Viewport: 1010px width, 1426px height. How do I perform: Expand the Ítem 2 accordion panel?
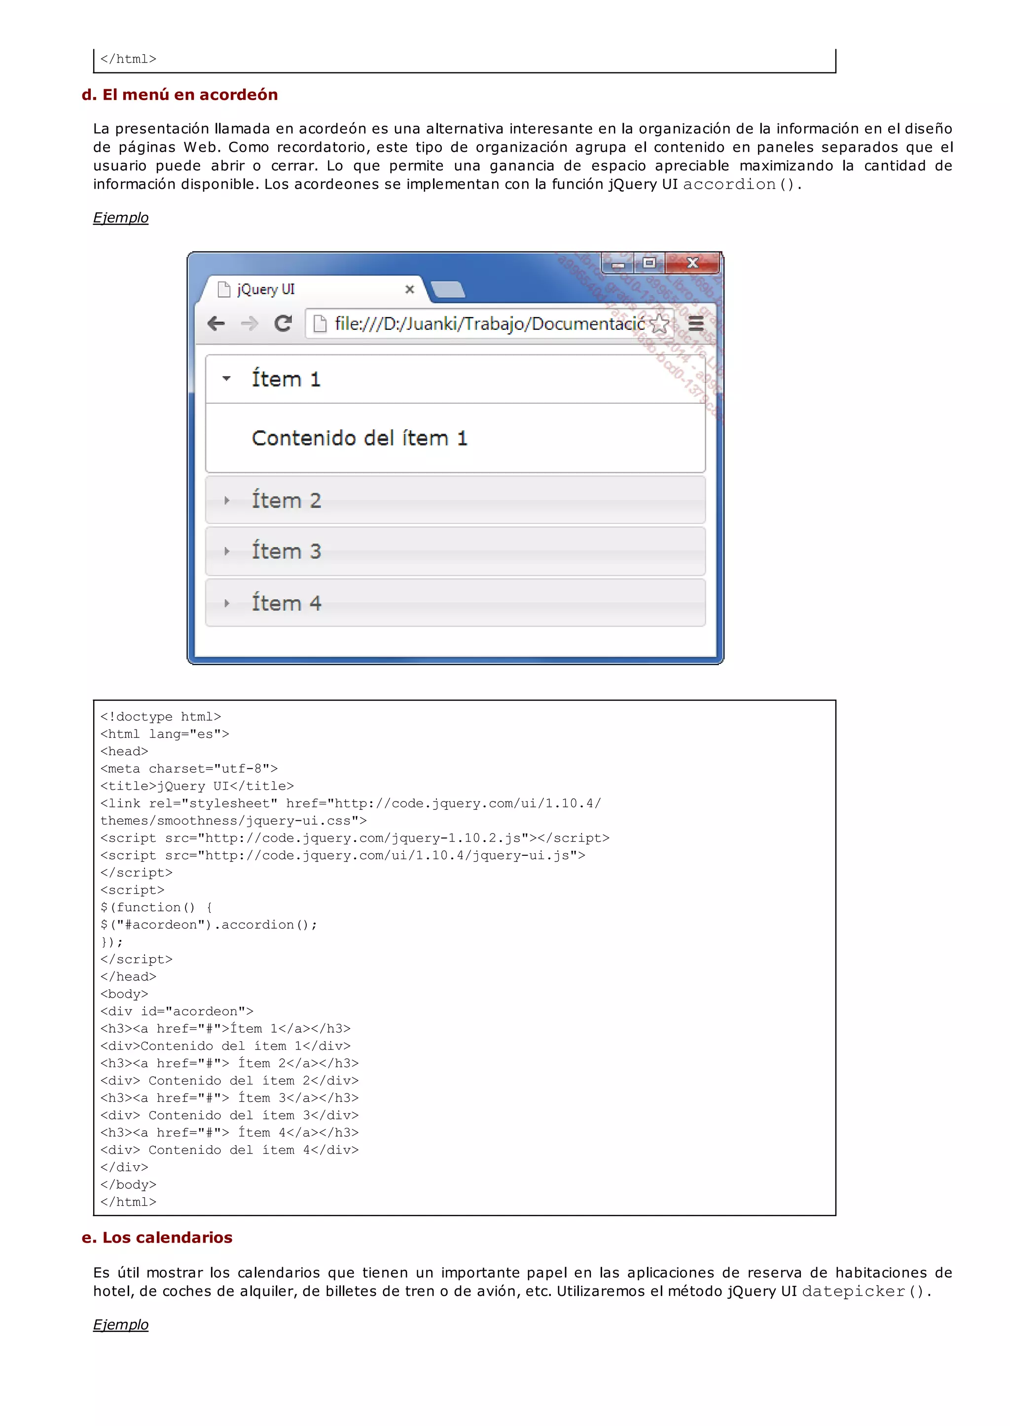point(455,500)
